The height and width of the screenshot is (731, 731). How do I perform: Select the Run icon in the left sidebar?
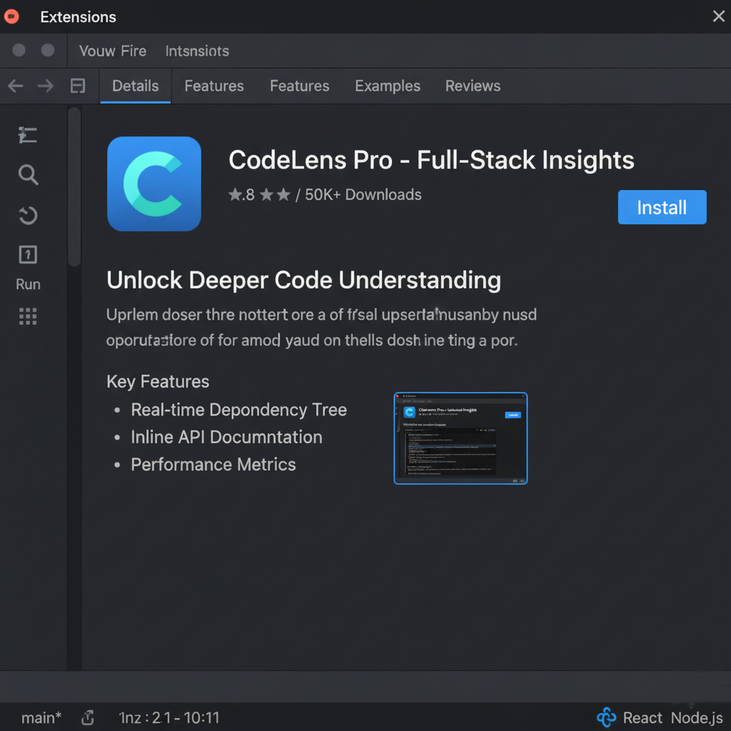(x=28, y=255)
